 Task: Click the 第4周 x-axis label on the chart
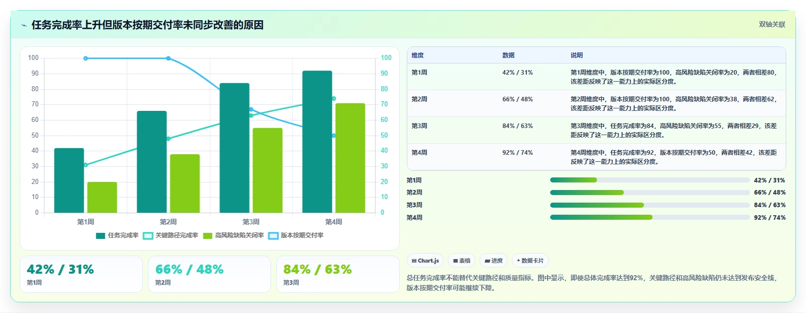(334, 222)
